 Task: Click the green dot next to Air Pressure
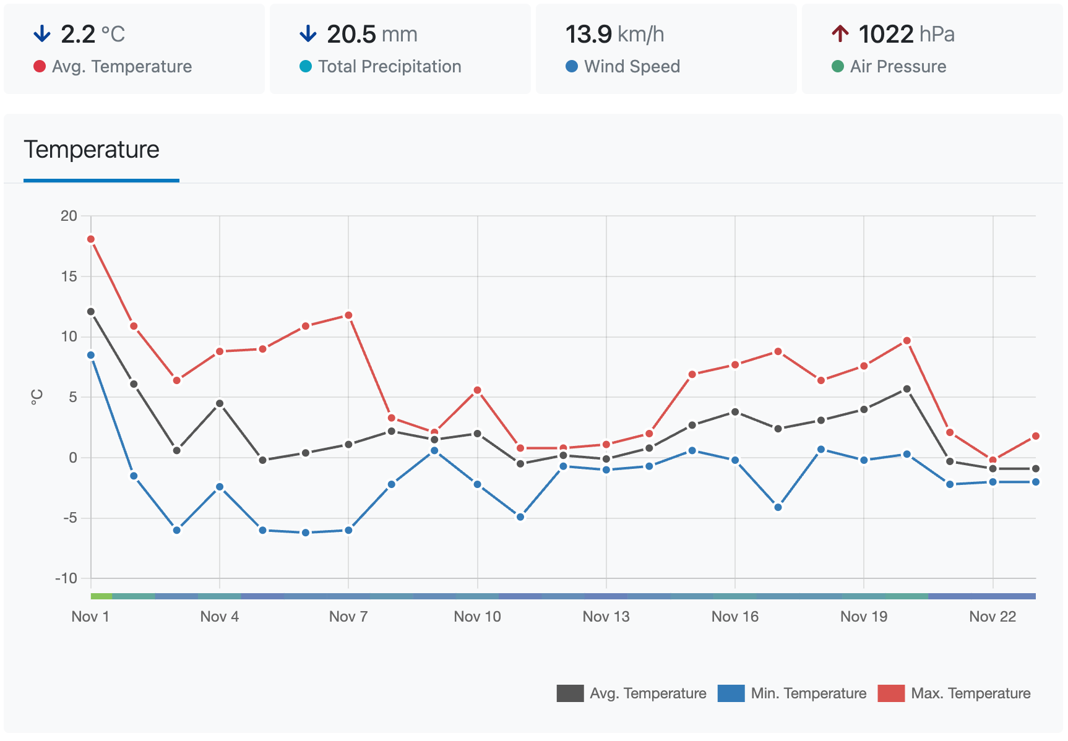pos(838,66)
